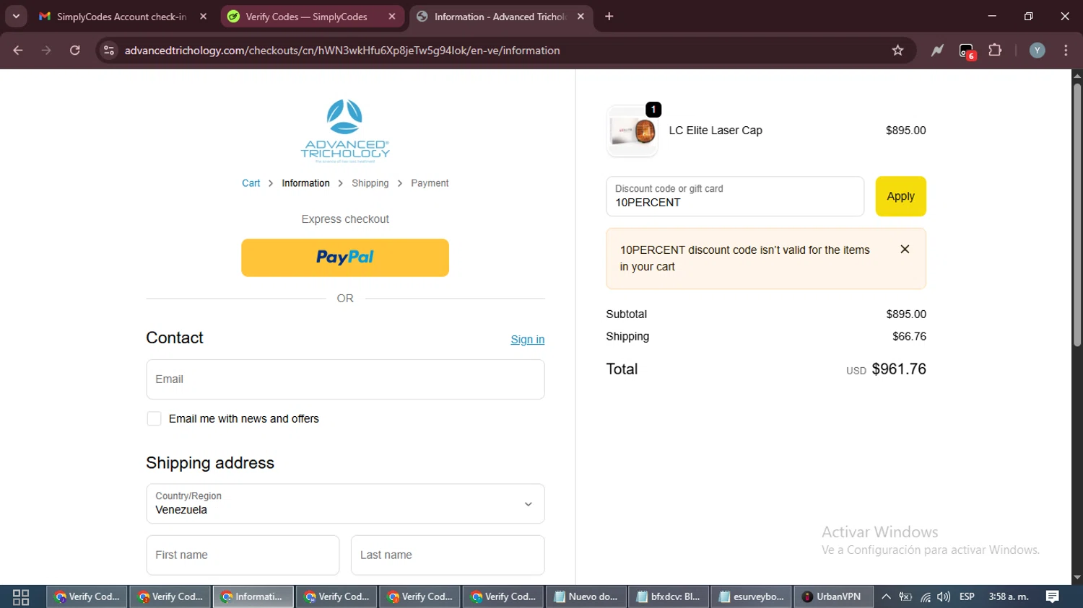Click the browser forward arrow
This screenshot has width=1083, height=608.
click(46, 50)
